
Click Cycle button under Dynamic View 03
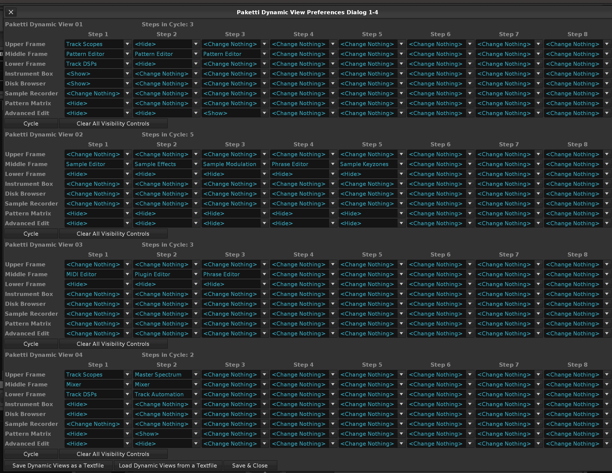[31, 344]
